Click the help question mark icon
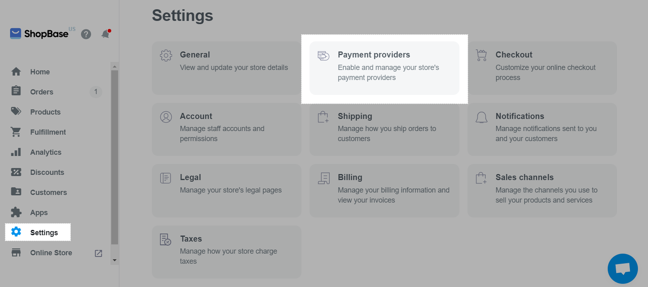The height and width of the screenshot is (287, 648). (x=86, y=34)
